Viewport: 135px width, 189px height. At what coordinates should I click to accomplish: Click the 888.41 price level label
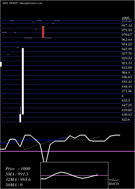(127, 82)
